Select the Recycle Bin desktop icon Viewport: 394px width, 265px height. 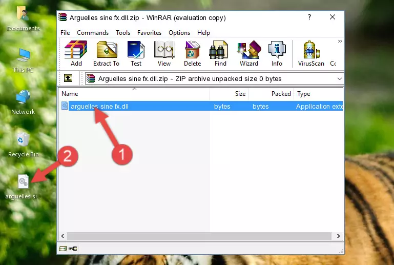tap(23, 145)
